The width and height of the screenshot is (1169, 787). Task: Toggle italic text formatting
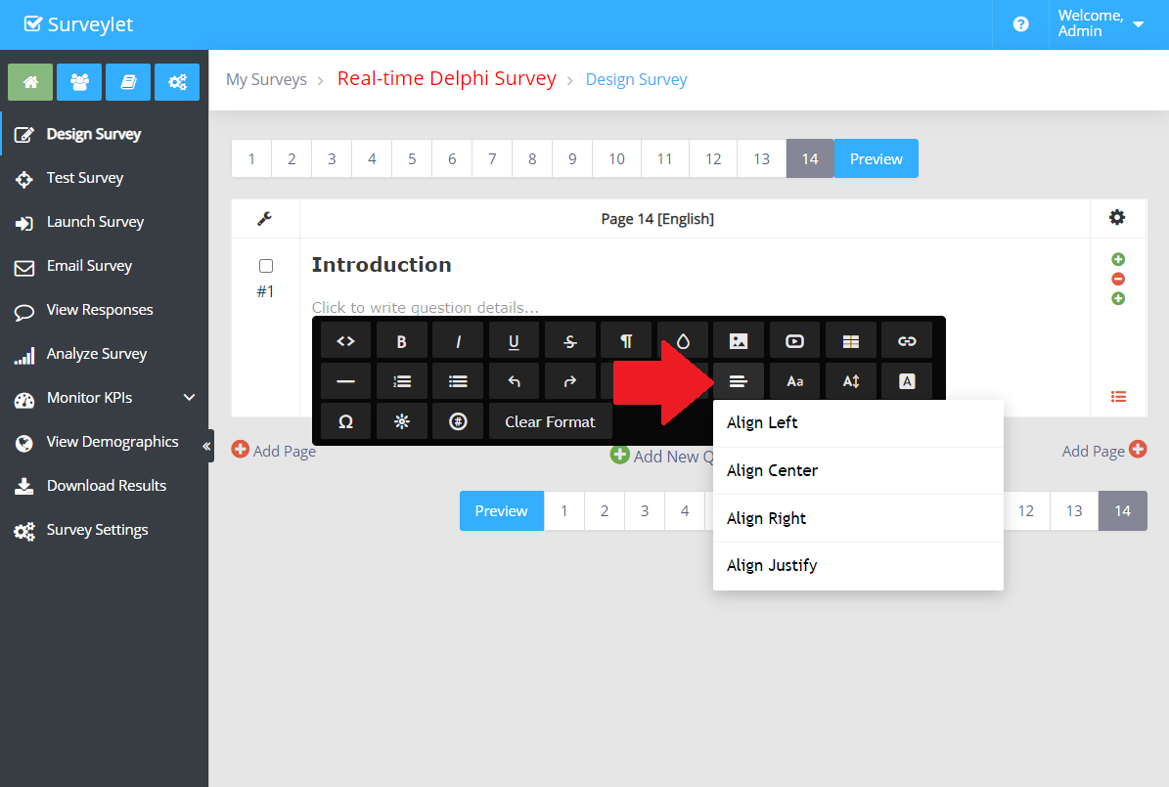point(458,341)
